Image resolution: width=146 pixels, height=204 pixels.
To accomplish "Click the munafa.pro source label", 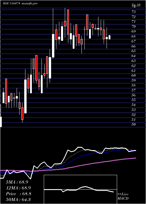I will pyautogui.click(x=29, y=3).
